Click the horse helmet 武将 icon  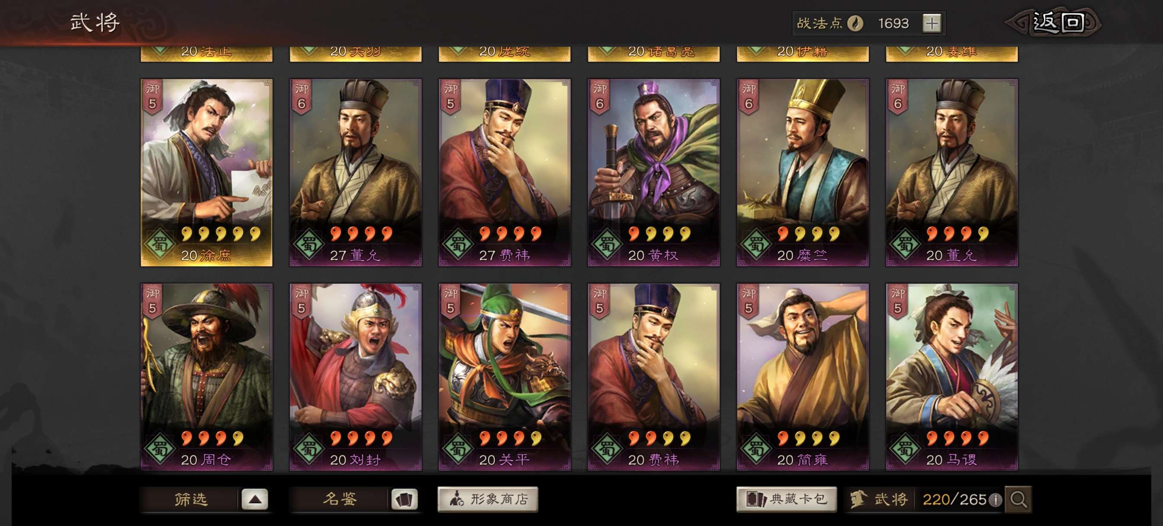[859, 499]
